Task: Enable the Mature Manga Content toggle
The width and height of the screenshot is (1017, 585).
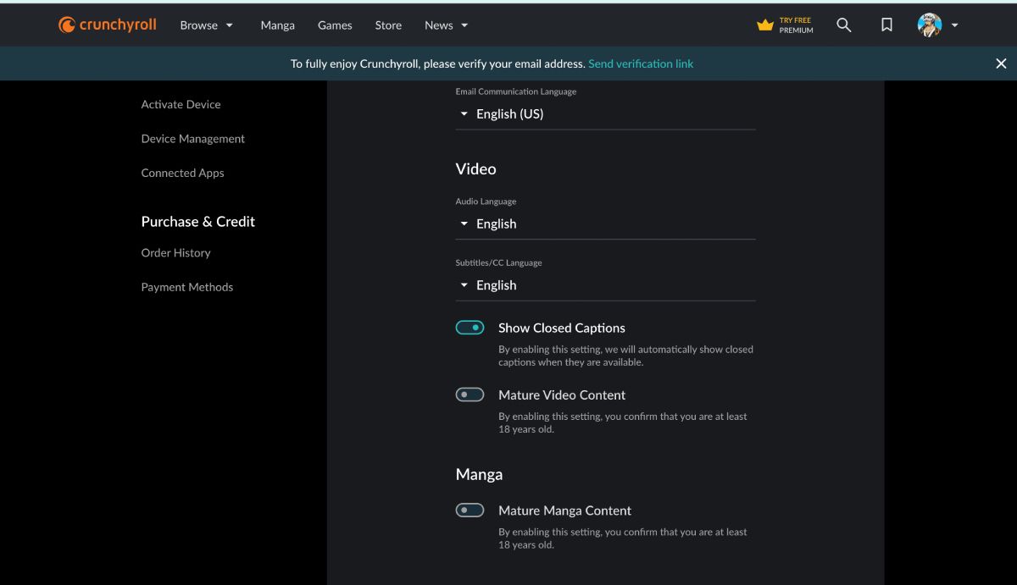Action: click(x=470, y=510)
